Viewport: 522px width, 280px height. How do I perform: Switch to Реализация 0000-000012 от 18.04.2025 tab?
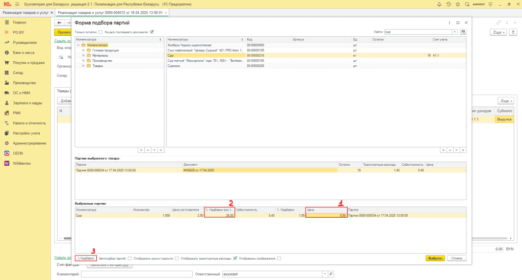(x=110, y=13)
